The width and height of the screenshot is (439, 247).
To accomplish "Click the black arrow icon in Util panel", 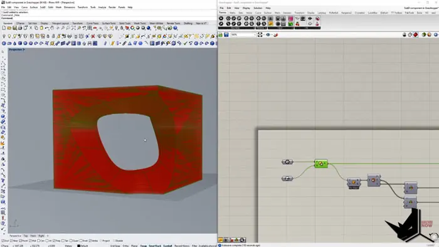I will tap(310, 18).
